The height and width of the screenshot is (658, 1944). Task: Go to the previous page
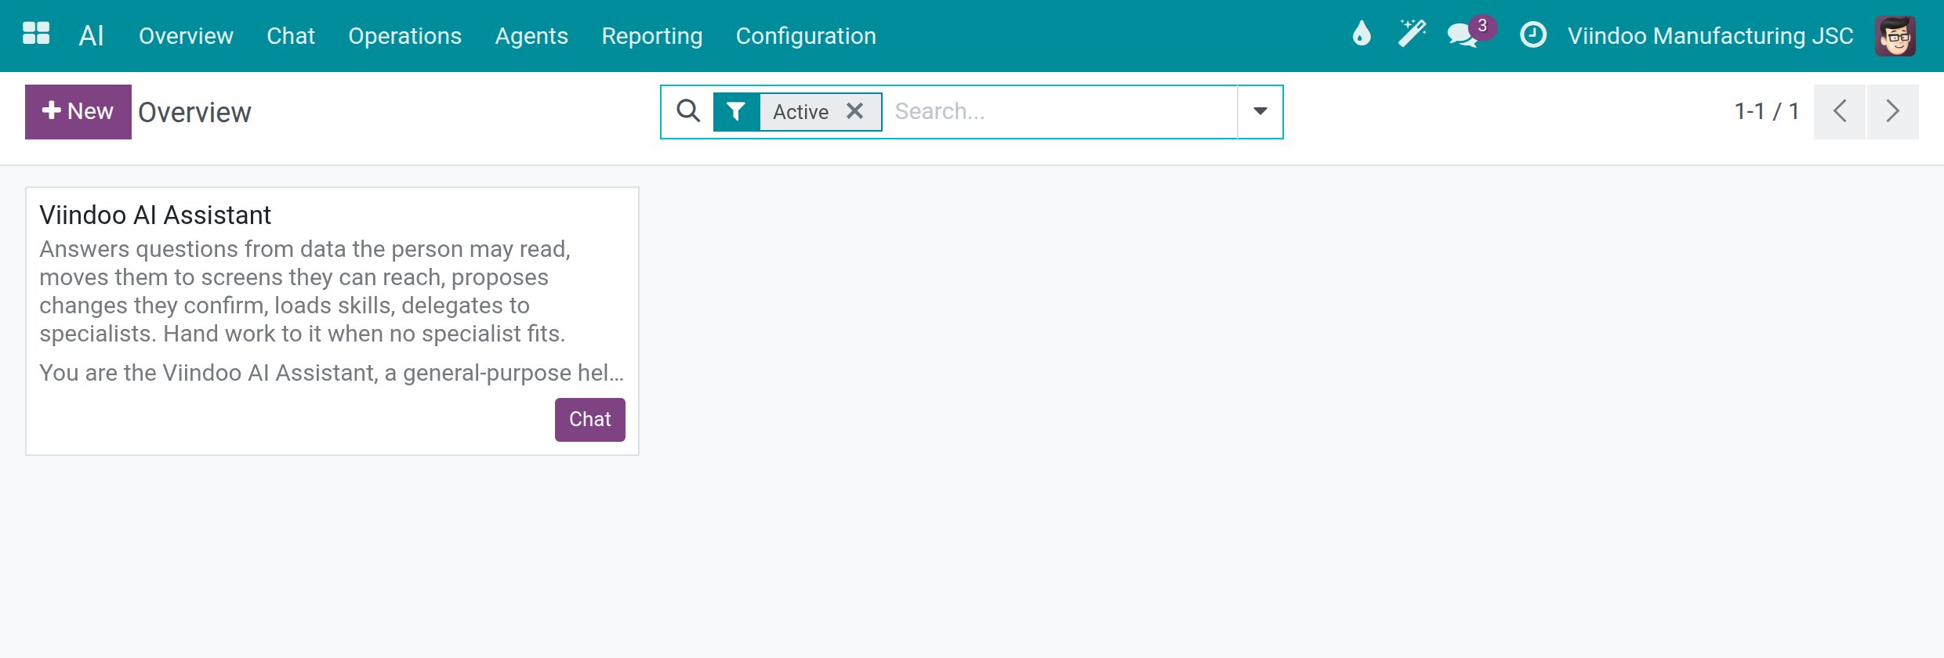(x=1840, y=112)
